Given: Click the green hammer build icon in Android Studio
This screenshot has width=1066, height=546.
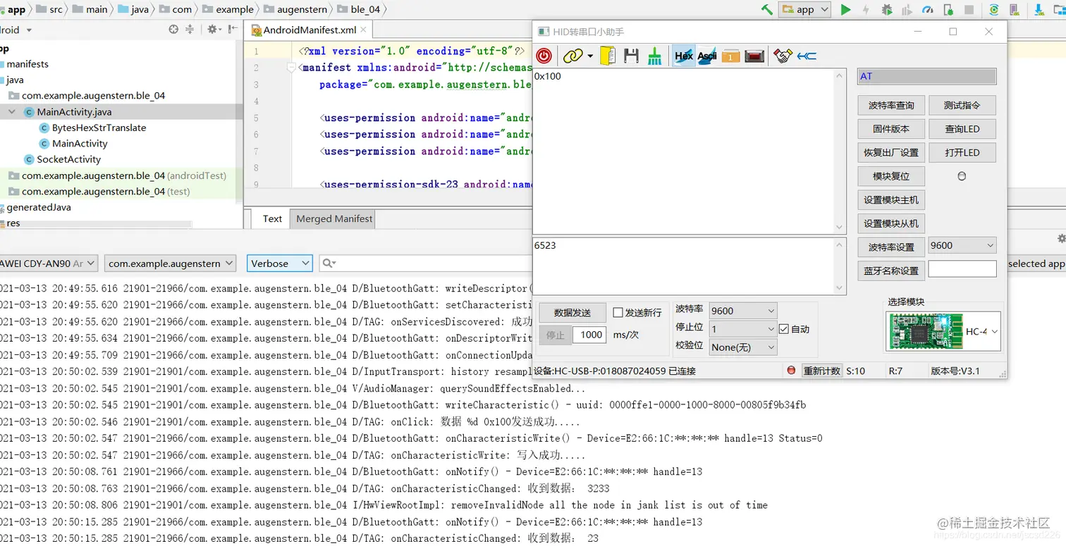Looking at the screenshot, I should click(766, 9).
